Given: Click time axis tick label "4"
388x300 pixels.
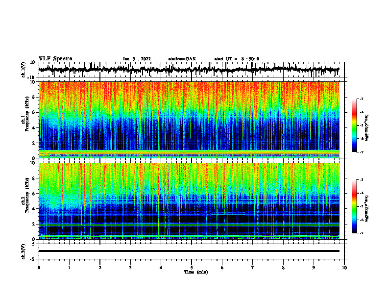Looking at the screenshot, I should click(x=161, y=268).
